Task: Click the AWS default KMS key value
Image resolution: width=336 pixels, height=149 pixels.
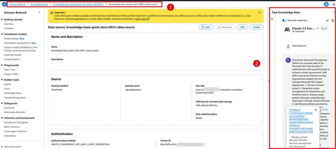Action: click(x=207, y=105)
